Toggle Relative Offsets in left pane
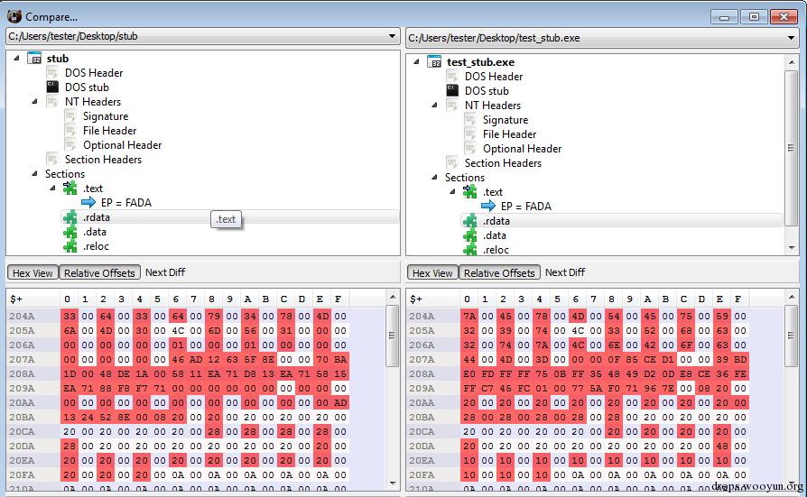This screenshot has width=807, height=497. coord(99,272)
